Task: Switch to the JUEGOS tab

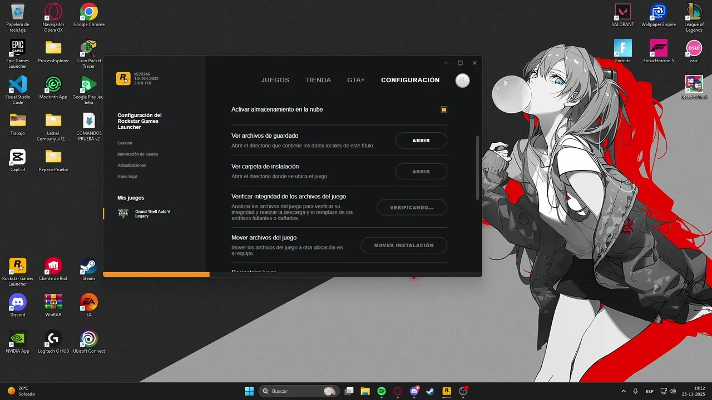Action: (x=275, y=80)
